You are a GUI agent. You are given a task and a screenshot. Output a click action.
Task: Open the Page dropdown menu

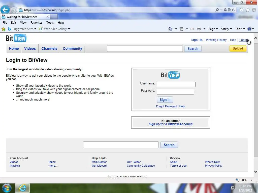point(213,29)
